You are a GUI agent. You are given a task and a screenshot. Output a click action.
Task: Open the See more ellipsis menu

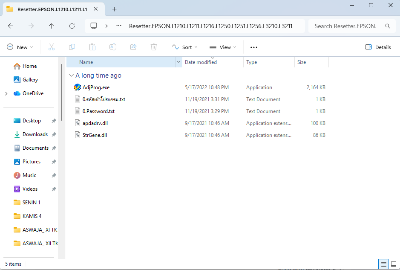[254, 47]
